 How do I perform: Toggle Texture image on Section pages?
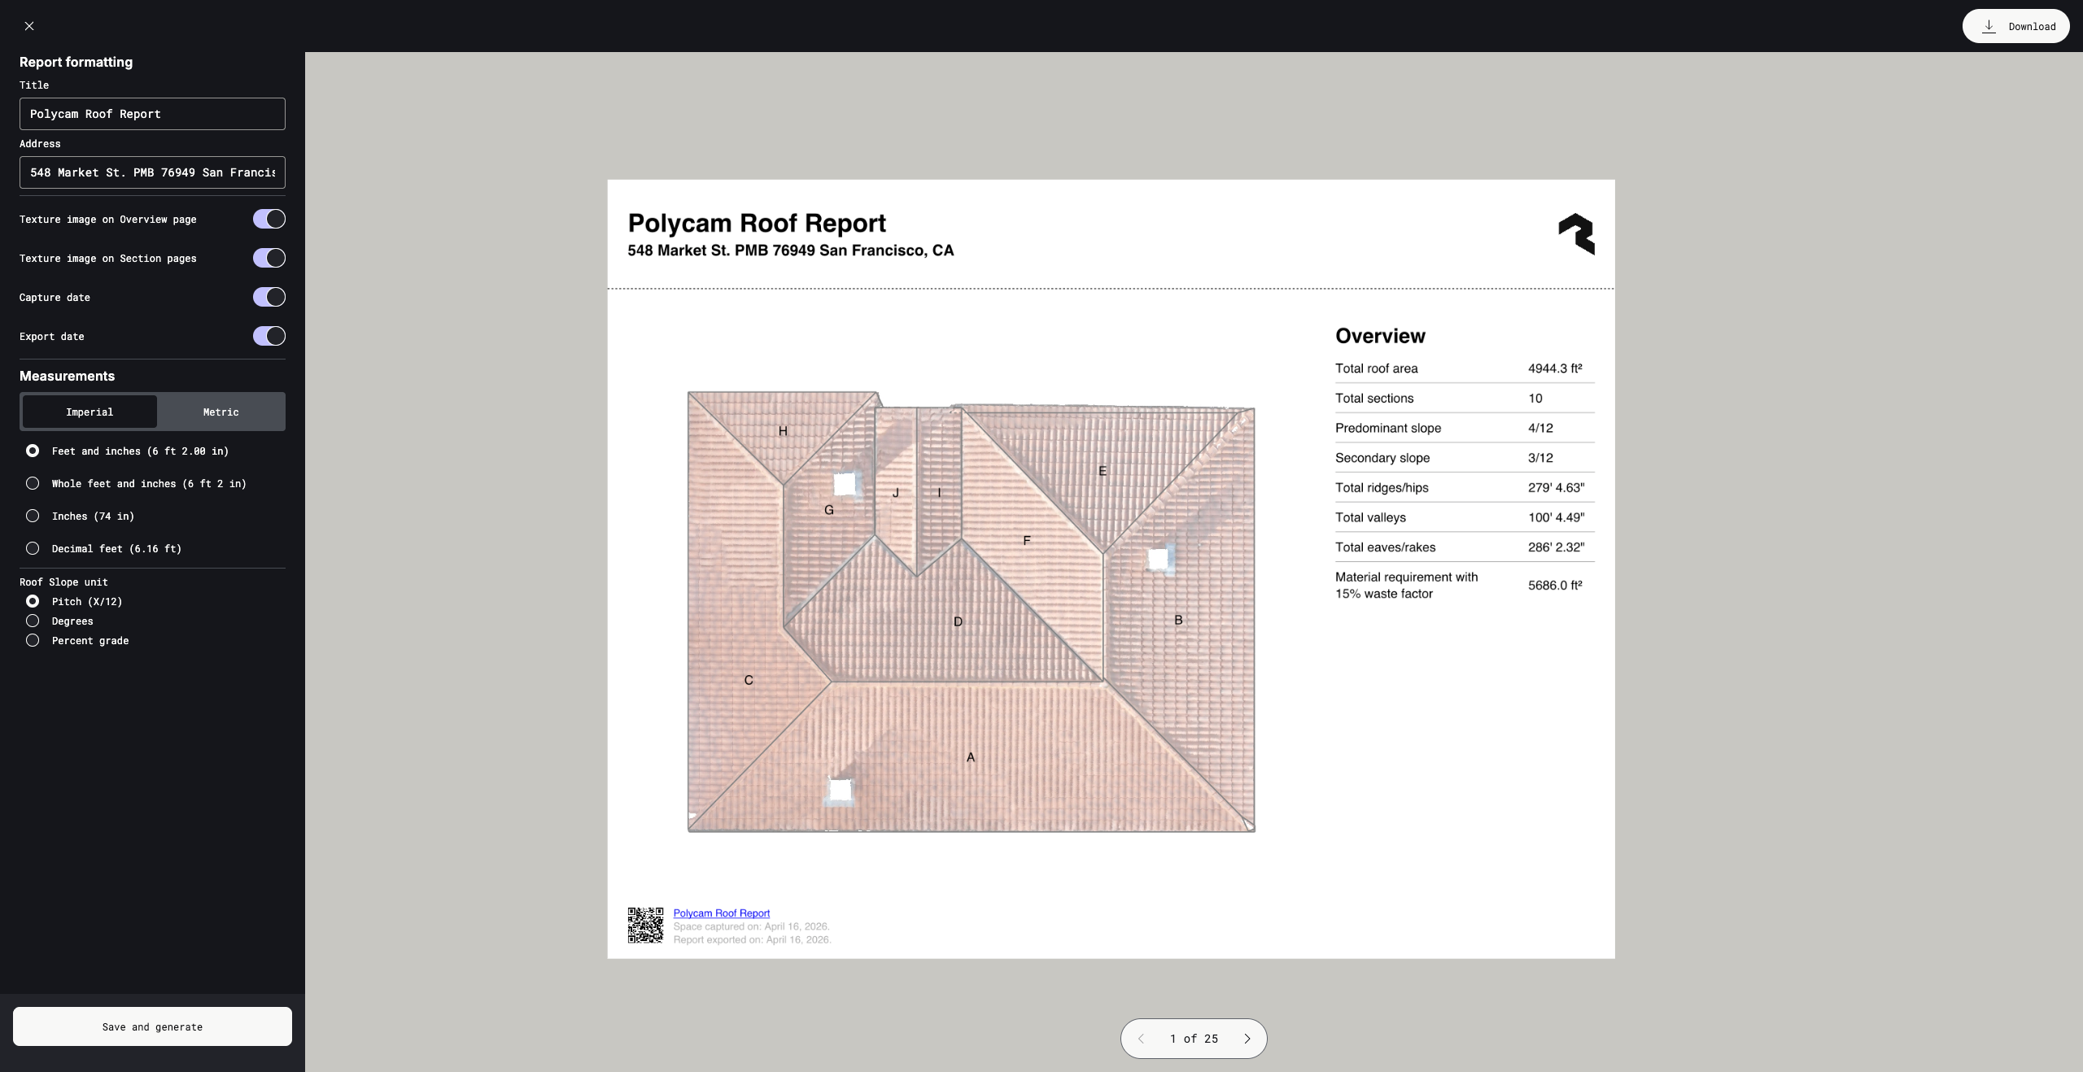pos(269,258)
